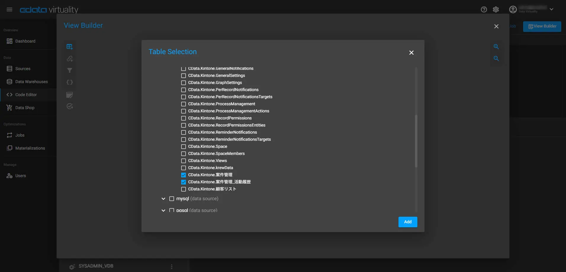566x272 pixels.
Task: Expand the pgsql data source node
Action: [163, 211]
